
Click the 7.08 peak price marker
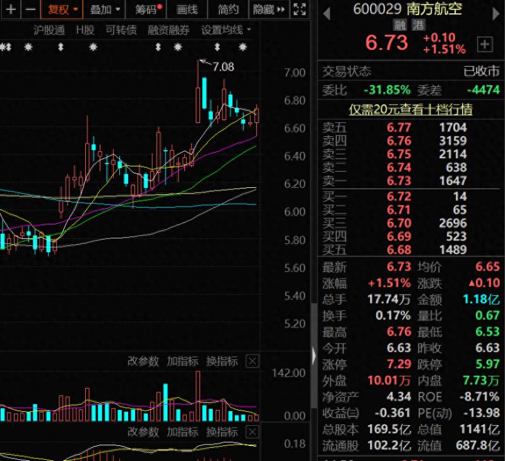[223, 67]
